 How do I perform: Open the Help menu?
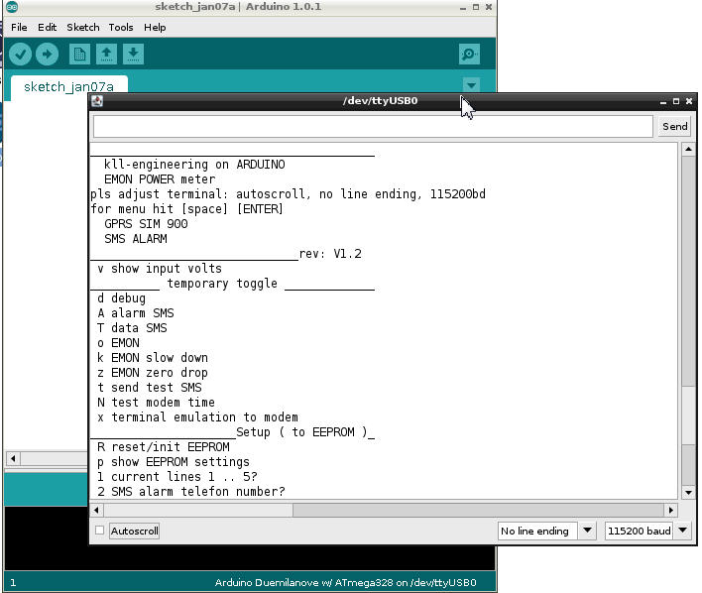tap(155, 28)
